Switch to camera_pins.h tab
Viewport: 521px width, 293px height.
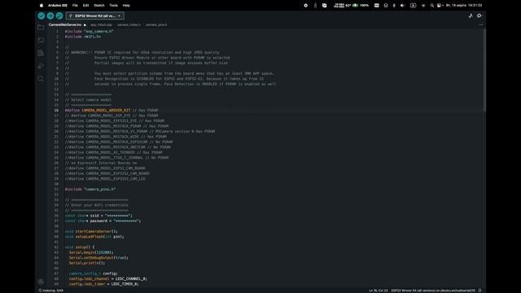(156, 24)
